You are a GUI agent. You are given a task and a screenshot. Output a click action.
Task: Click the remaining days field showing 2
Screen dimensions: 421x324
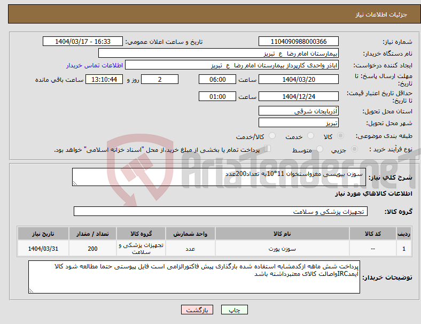pos(160,79)
